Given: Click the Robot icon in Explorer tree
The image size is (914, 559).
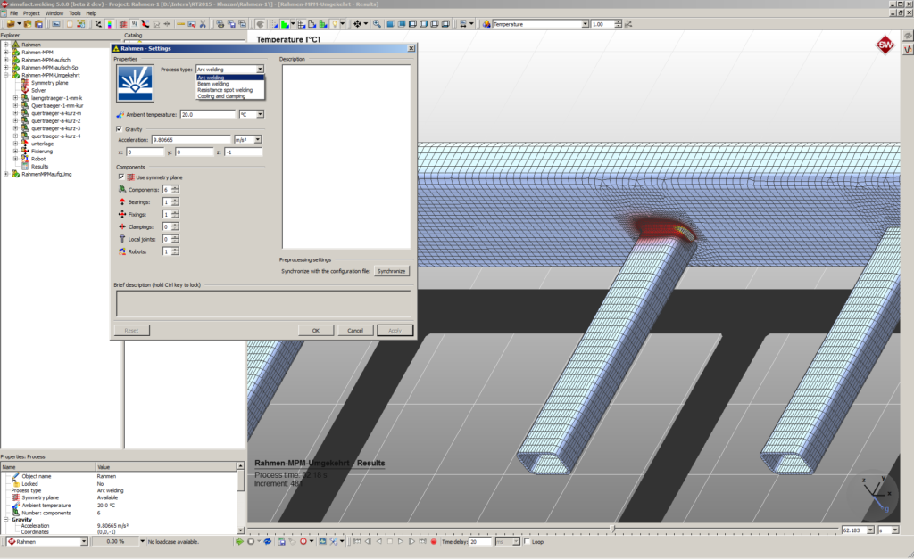Looking at the screenshot, I should click(25, 159).
